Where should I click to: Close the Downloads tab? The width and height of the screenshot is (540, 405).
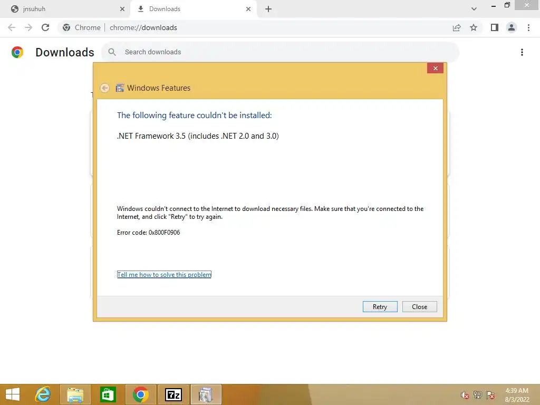click(248, 9)
